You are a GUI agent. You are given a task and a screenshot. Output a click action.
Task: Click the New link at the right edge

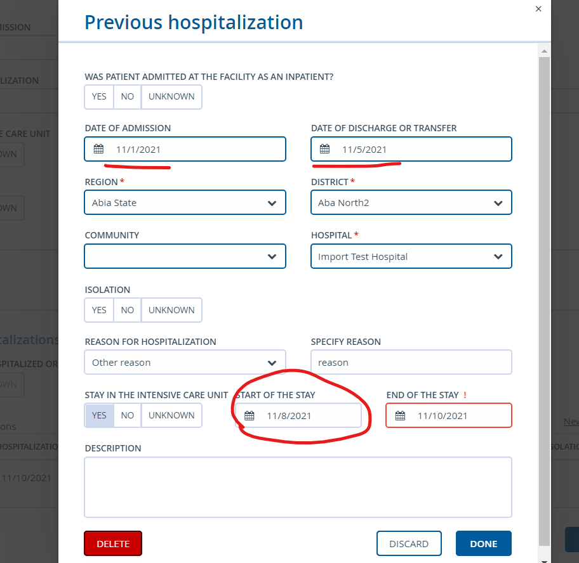coord(571,421)
